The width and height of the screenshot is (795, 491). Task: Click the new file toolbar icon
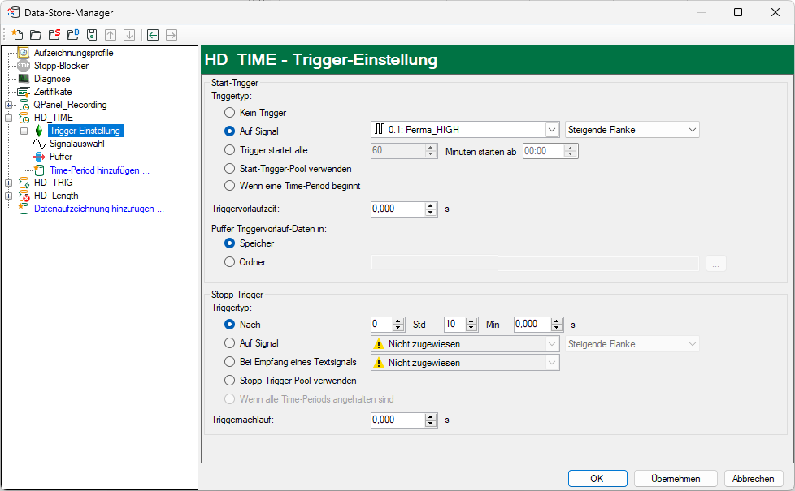pos(17,34)
